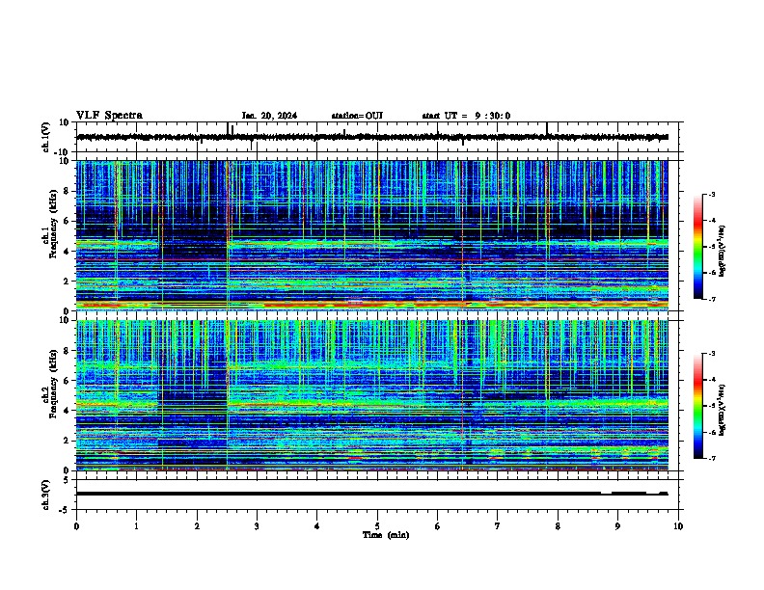The height and width of the screenshot is (590, 764).
Task: Click the ch.1 "Frequency (kHz)" axis label
Action: 53,224
